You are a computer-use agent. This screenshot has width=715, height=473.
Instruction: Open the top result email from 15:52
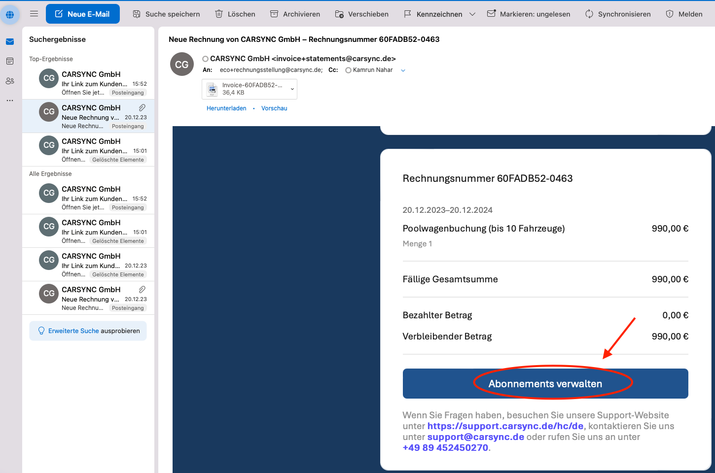pos(88,83)
